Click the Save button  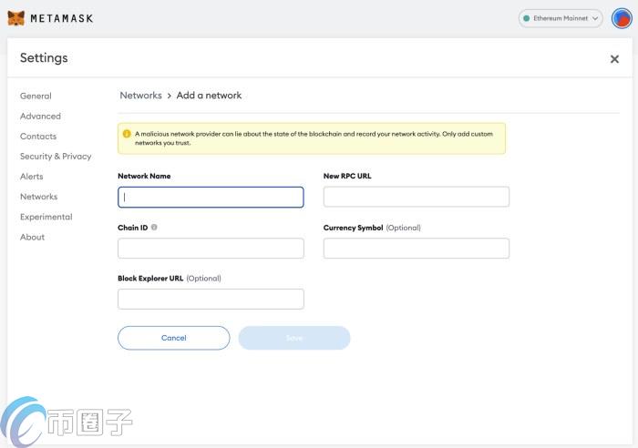(x=294, y=338)
